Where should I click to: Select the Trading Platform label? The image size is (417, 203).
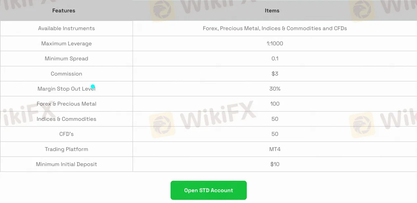tap(66, 149)
